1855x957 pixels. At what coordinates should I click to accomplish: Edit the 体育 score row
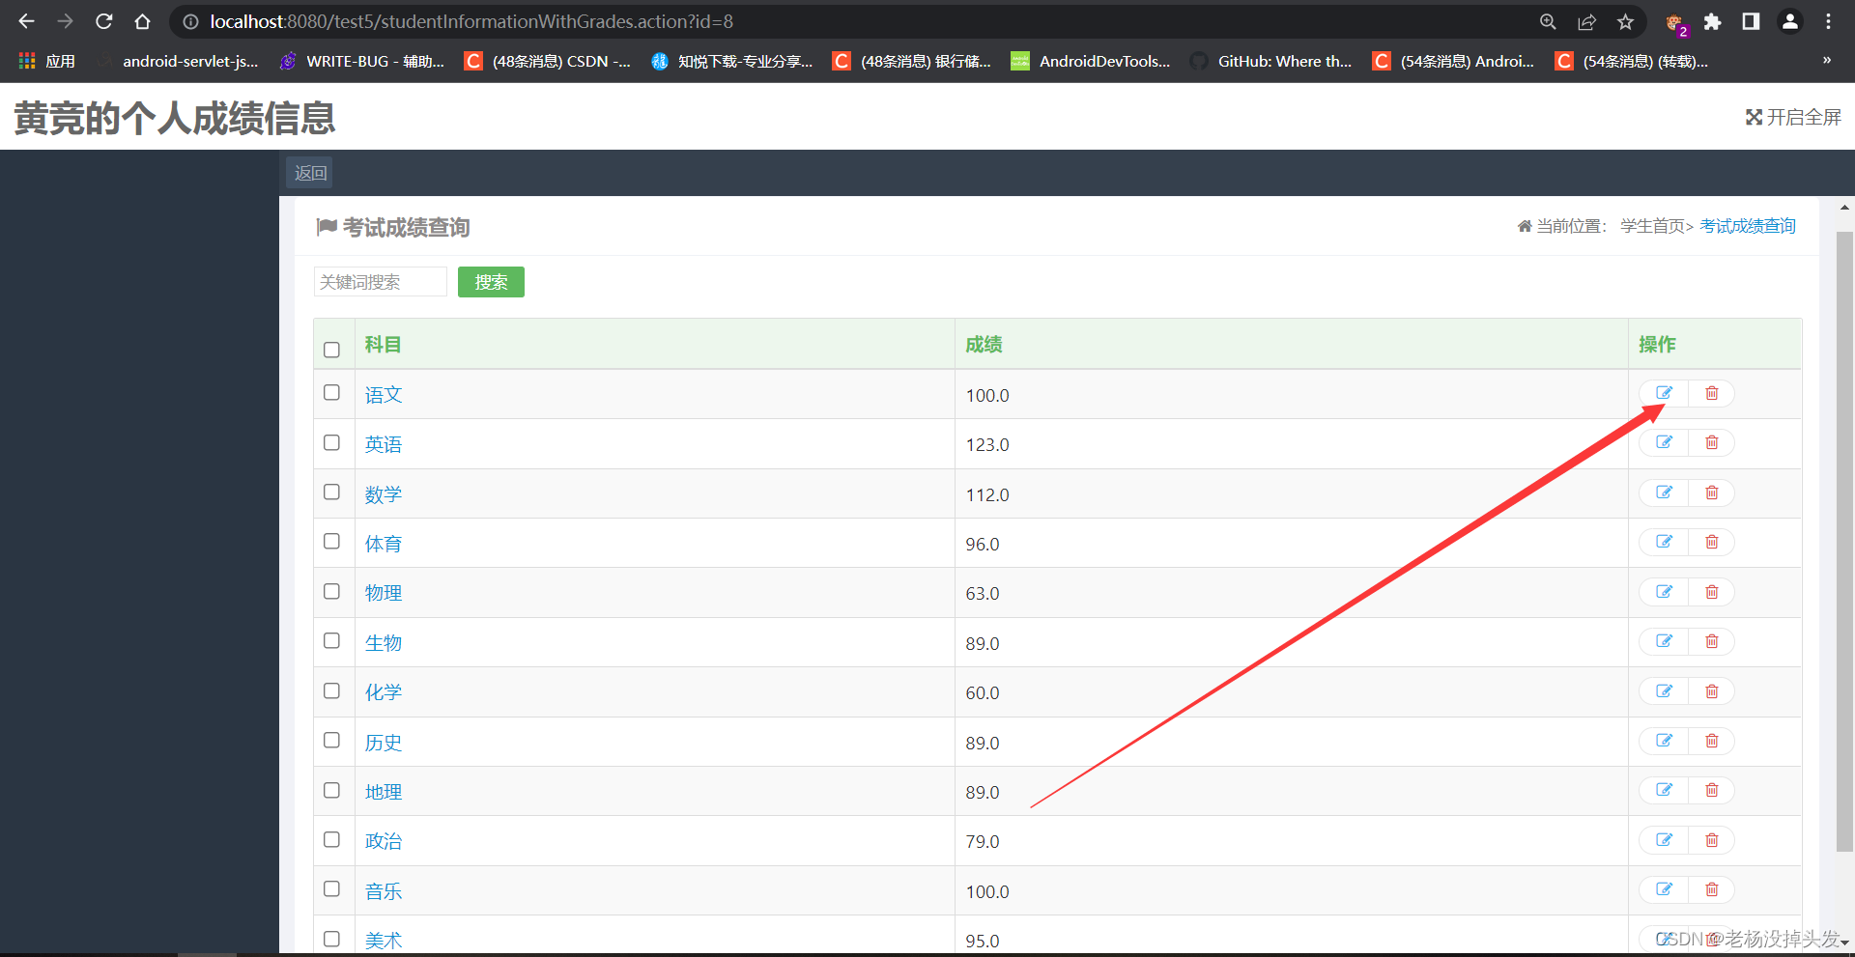pos(1664,542)
